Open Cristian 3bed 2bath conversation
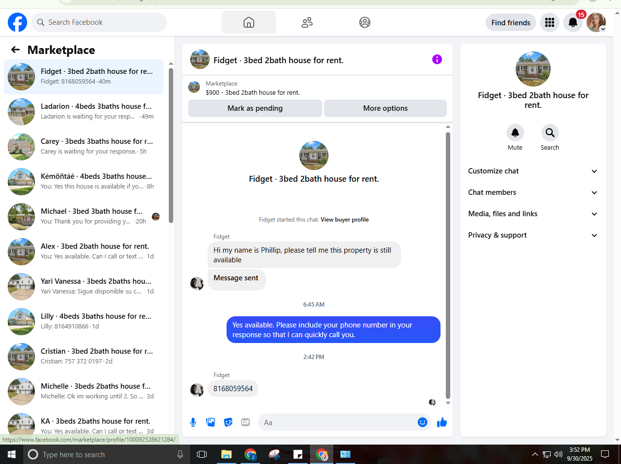 [x=83, y=357]
